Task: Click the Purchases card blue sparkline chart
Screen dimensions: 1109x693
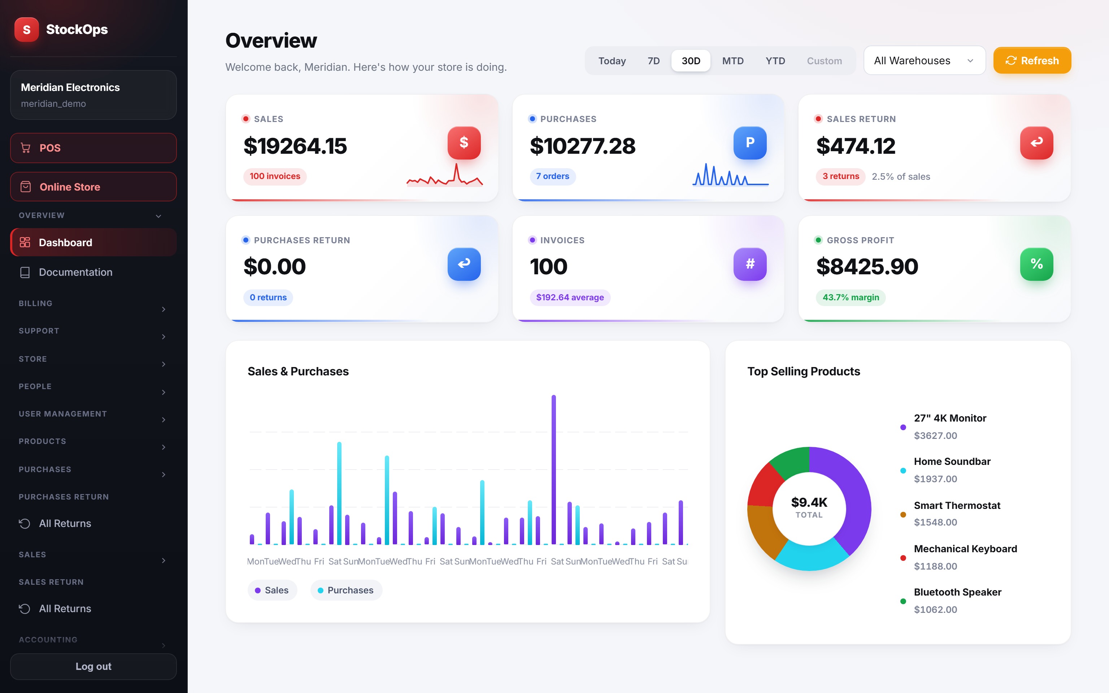Action: [730, 175]
